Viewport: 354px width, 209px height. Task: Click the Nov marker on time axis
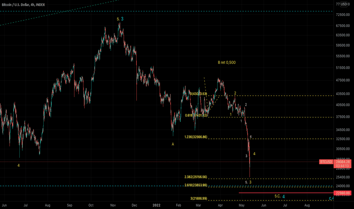pyautogui.click(x=113, y=205)
